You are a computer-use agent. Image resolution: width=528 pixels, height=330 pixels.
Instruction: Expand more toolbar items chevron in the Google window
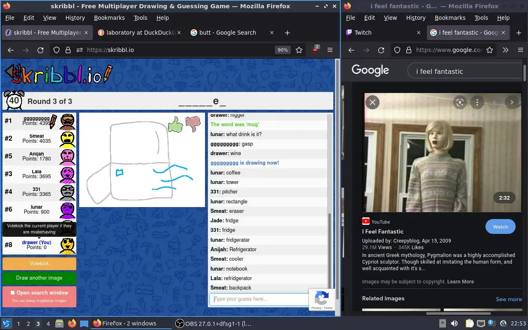[x=505, y=50]
